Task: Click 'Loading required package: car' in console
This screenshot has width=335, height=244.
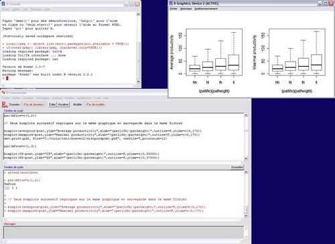Action: point(30,59)
